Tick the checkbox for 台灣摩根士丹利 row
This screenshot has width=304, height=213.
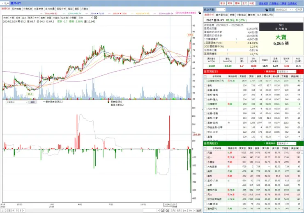(205, 81)
